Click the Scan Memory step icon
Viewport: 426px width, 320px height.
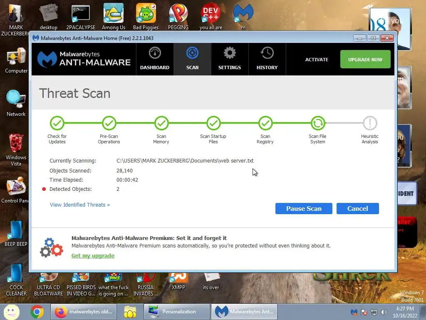[x=161, y=123]
